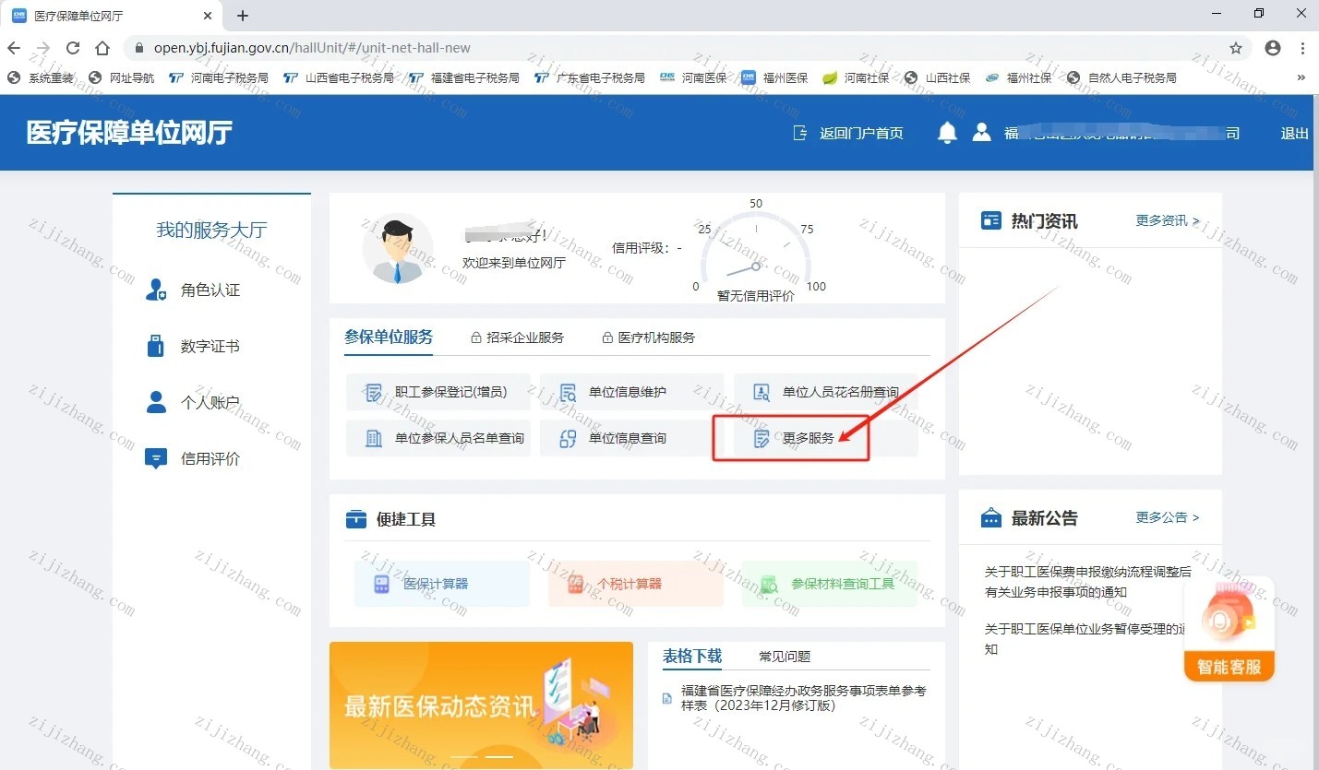Viewport: 1319px width, 770px height.
Task: Open 山西社保 bookmark
Action: pyautogui.click(x=938, y=78)
